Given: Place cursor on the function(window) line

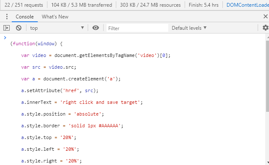Looking at the screenshot, I should 37,44.
